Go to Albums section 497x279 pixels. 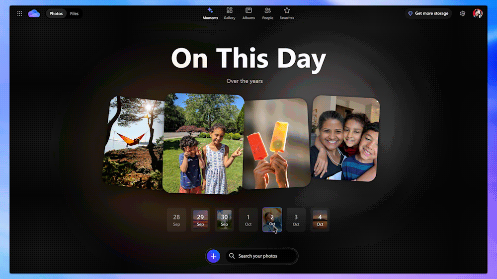[248, 13]
